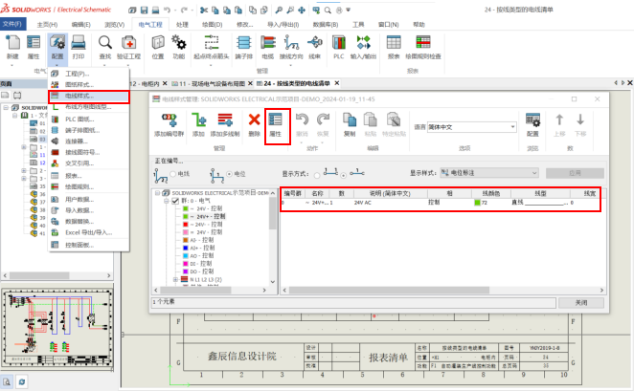Click the scissors cut icon in top toolbar

click(x=204, y=10)
